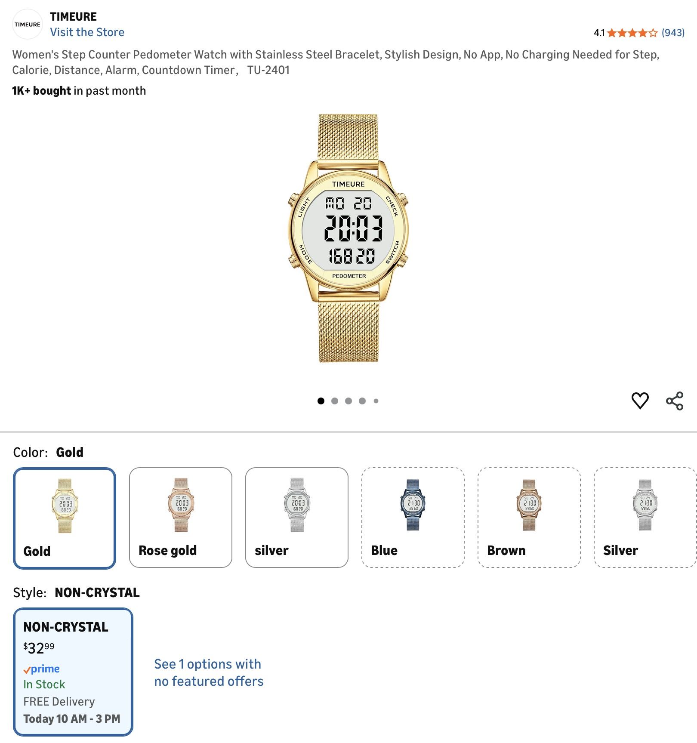See 1 options with no featured offers
The image size is (697, 743).
pos(209,672)
